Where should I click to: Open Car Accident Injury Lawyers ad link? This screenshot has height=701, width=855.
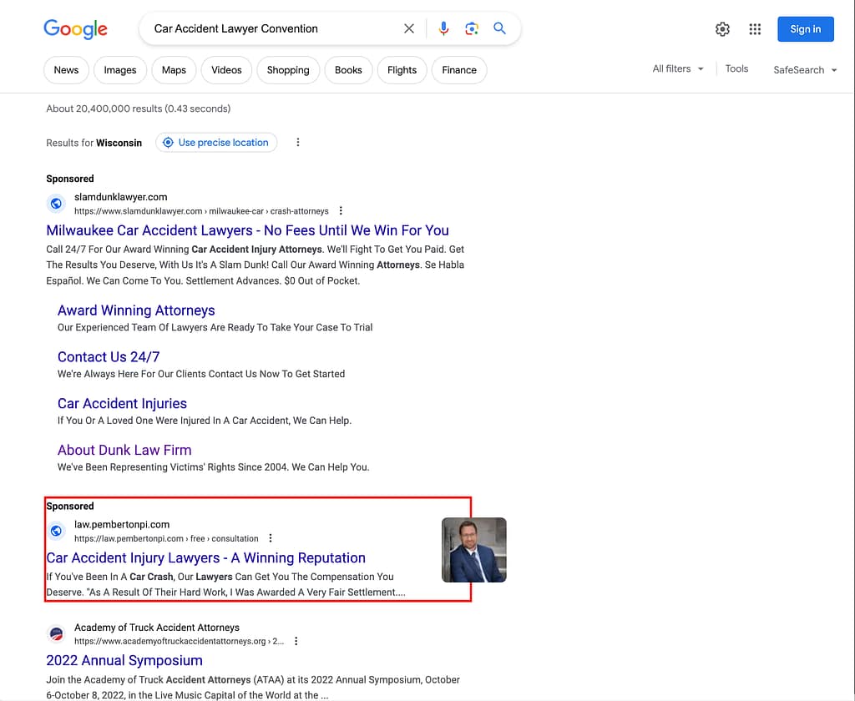[206, 557]
